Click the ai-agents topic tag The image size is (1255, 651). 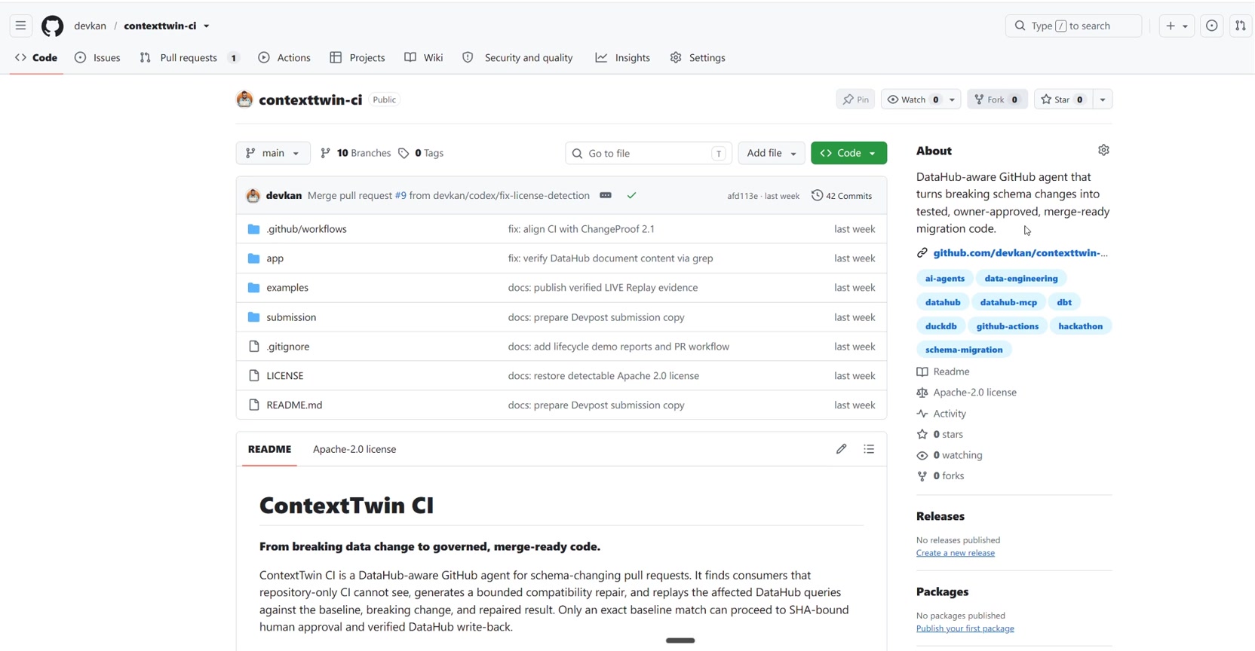pos(944,279)
